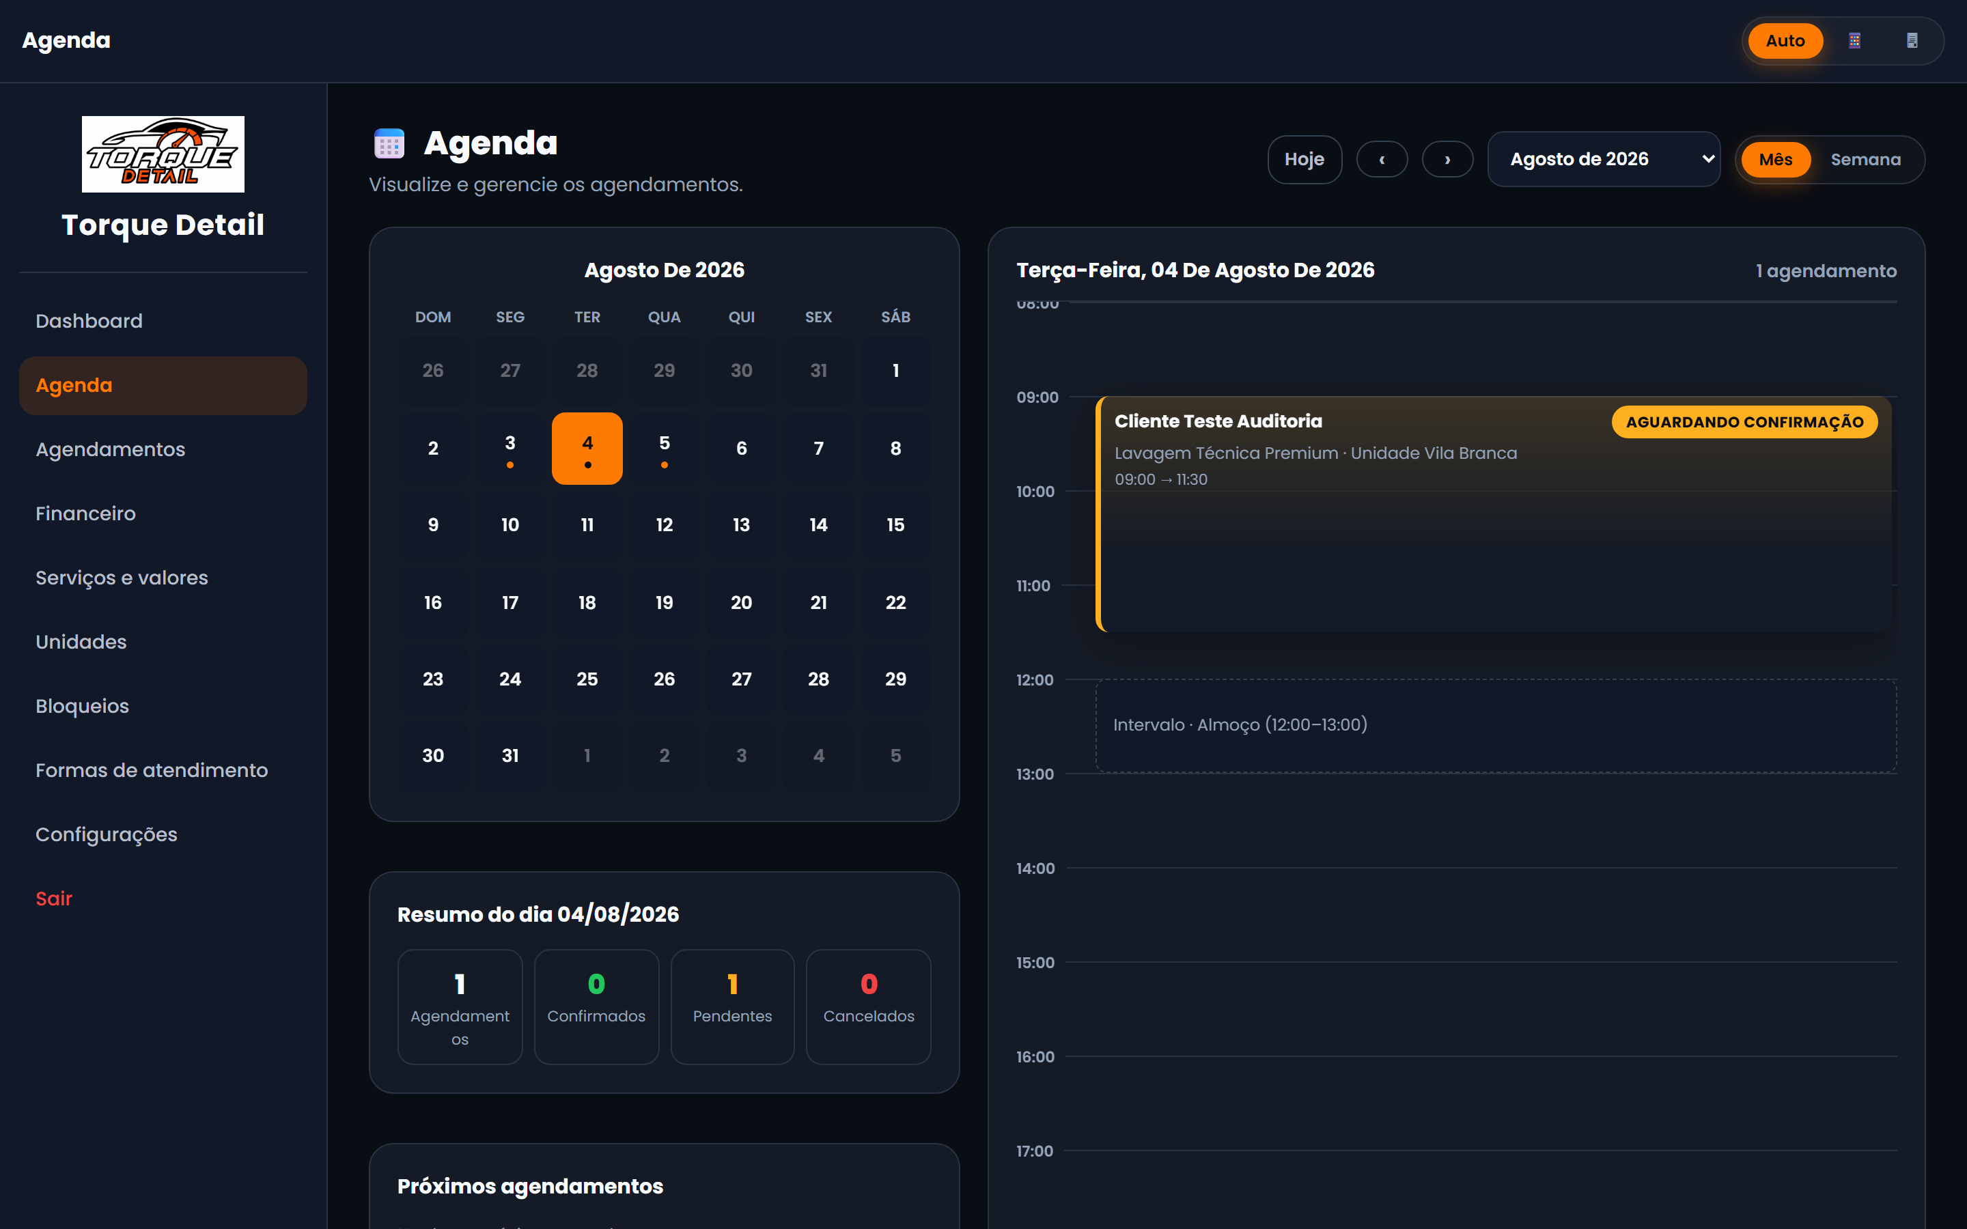The width and height of the screenshot is (1967, 1229).
Task: Select the Auto theme option
Action: click(1785, 41)
